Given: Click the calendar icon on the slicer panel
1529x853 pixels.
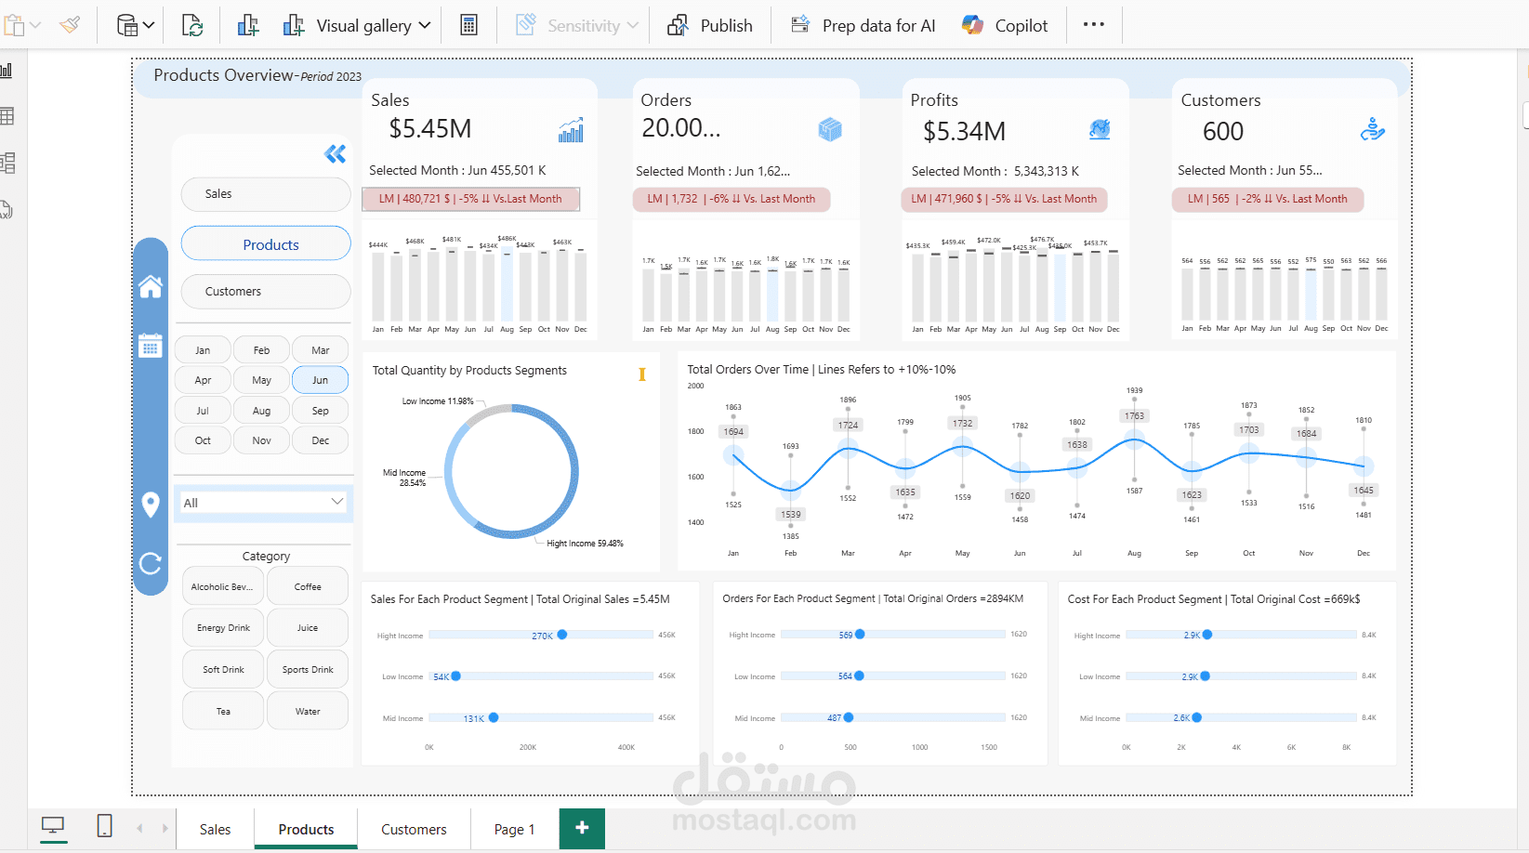Looking at the screenshot, I should 151,346.
